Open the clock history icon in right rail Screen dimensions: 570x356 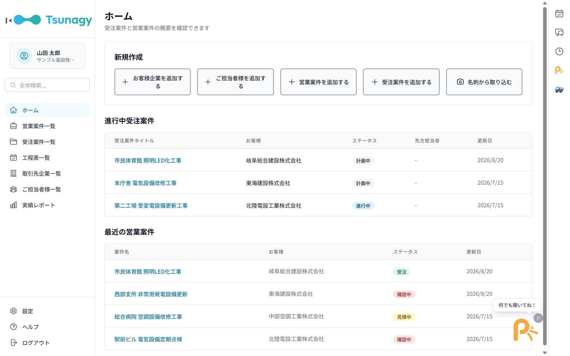click(x=559, y=51)
